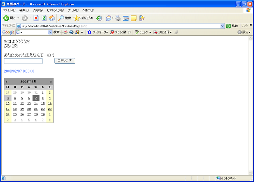Open Favorites with the star icon
This screenshot has height=182, width=254.
pyautogui.click(x=83, y=18)
